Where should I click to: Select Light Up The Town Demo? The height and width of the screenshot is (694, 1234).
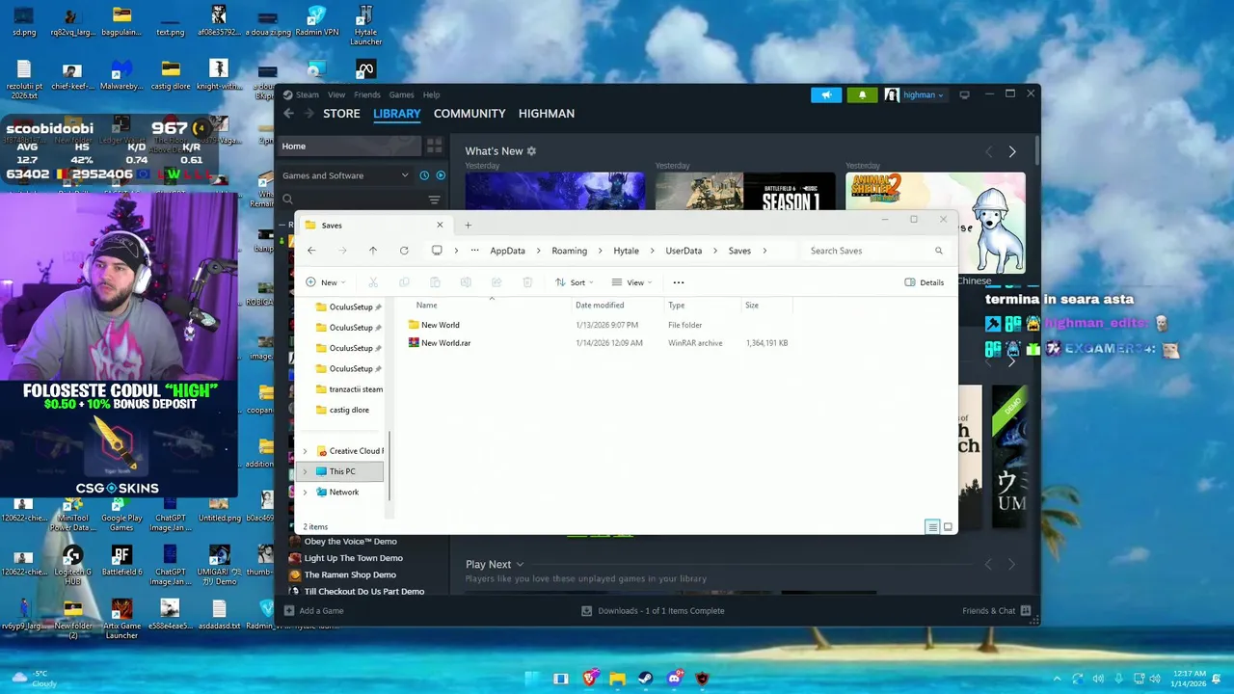click(353, 558)
